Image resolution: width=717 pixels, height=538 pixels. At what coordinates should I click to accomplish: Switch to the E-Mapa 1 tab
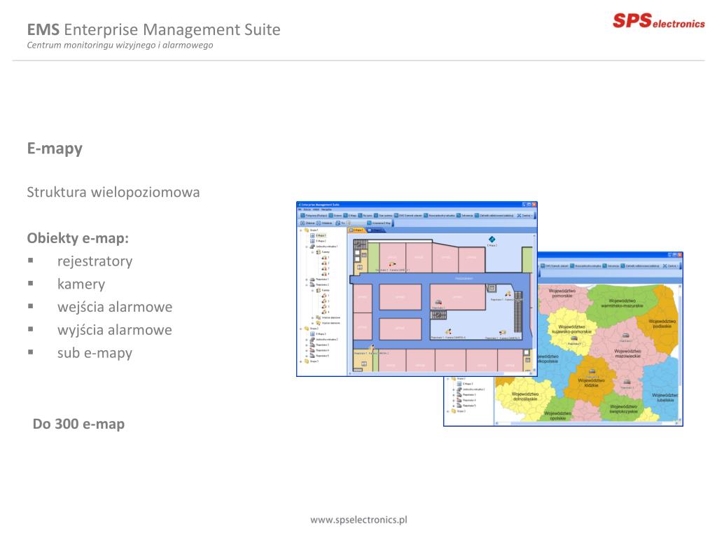pyautogui.click(x=356, y=230)
